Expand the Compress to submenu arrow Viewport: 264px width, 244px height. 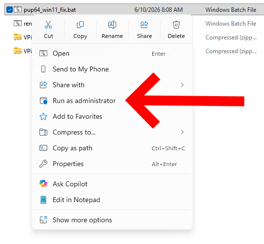[x=182, y=132]
